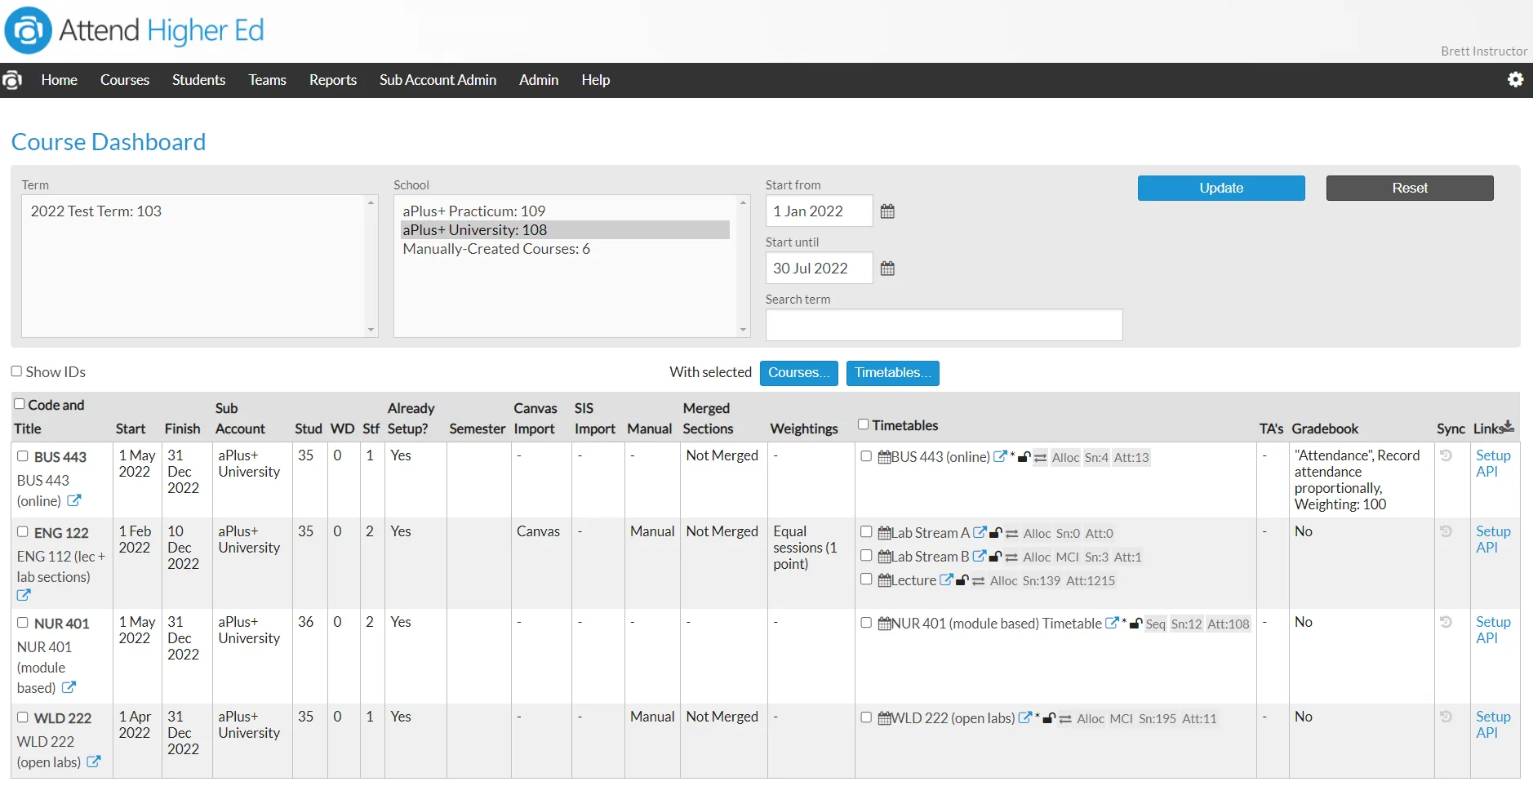Open Lab Stream B timetable external link icon
Screen dimensions: 1533x786
[x=980, y=557]
